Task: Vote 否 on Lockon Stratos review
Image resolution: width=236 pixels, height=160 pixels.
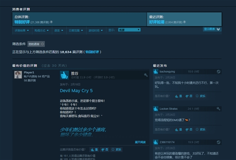Action: point(189,130)
